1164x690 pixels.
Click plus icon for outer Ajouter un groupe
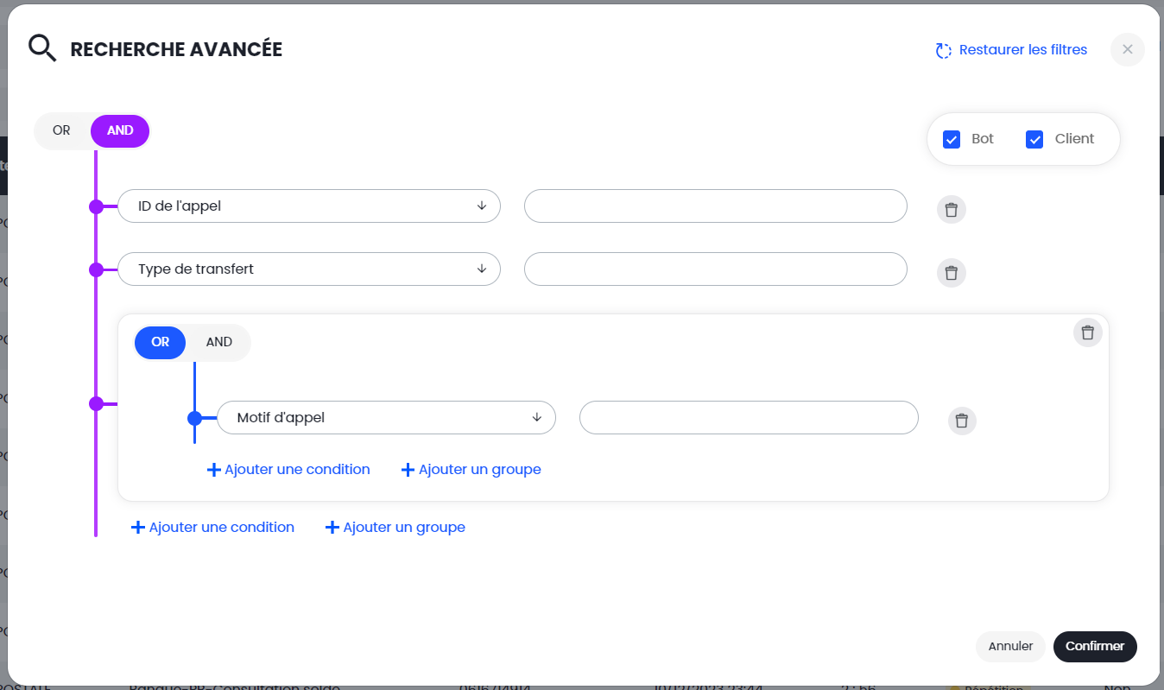pos(332,528)
